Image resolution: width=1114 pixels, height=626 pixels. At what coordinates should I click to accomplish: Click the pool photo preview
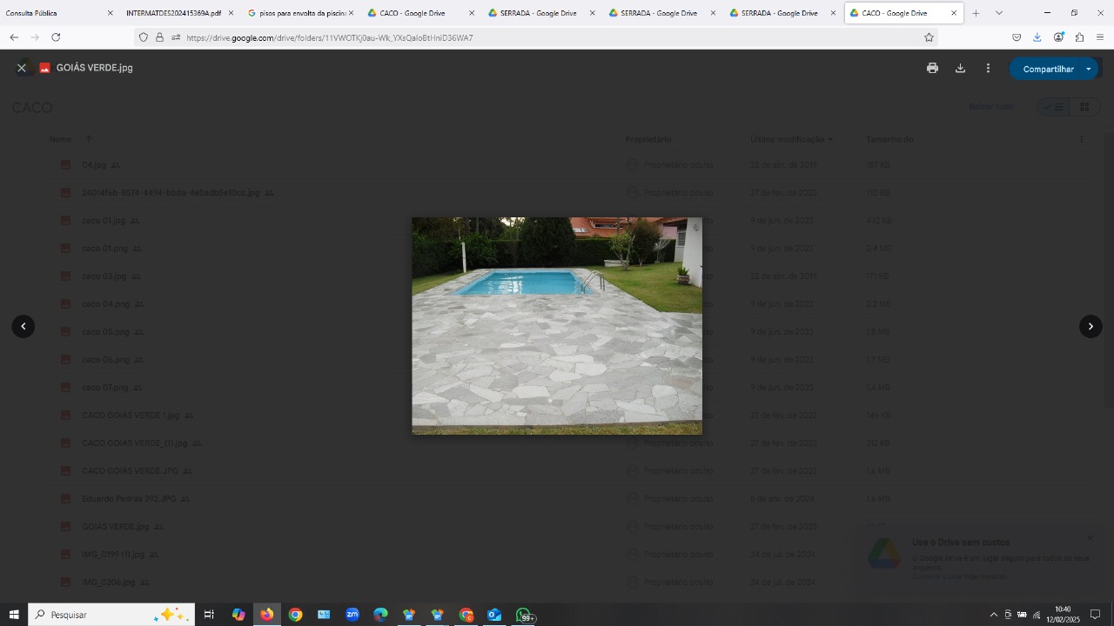[557, 326]
